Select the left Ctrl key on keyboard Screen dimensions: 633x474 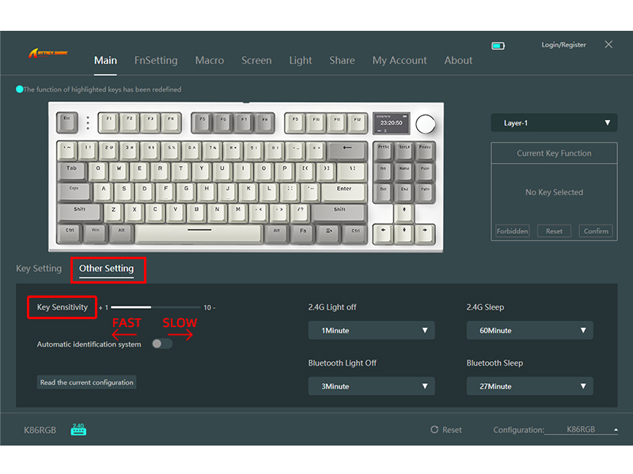(70, 233)
